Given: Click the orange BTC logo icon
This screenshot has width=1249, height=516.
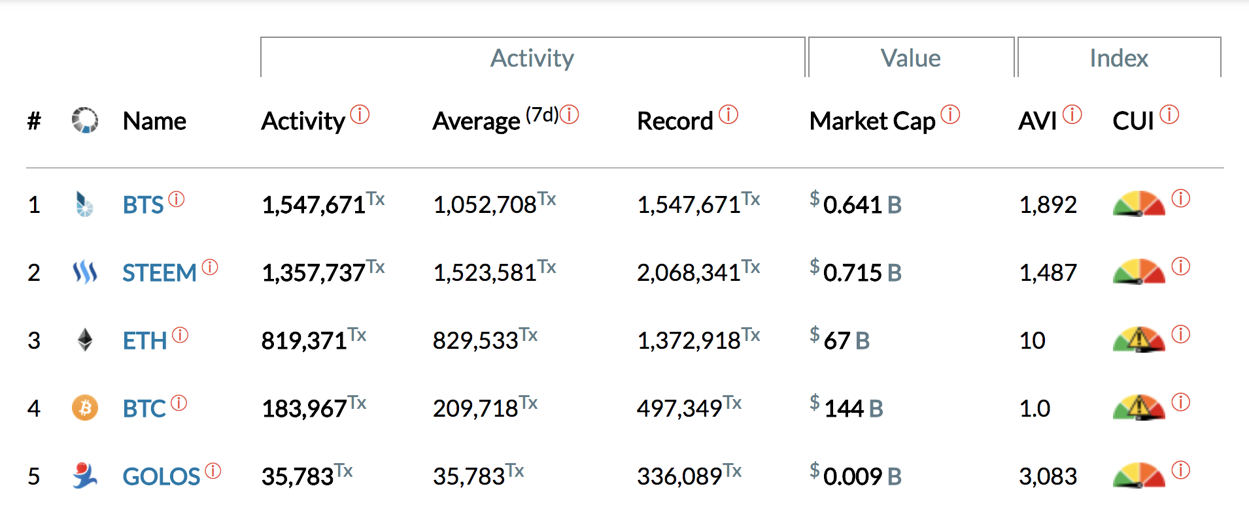Looking at the screenshot, I should 85,408.
